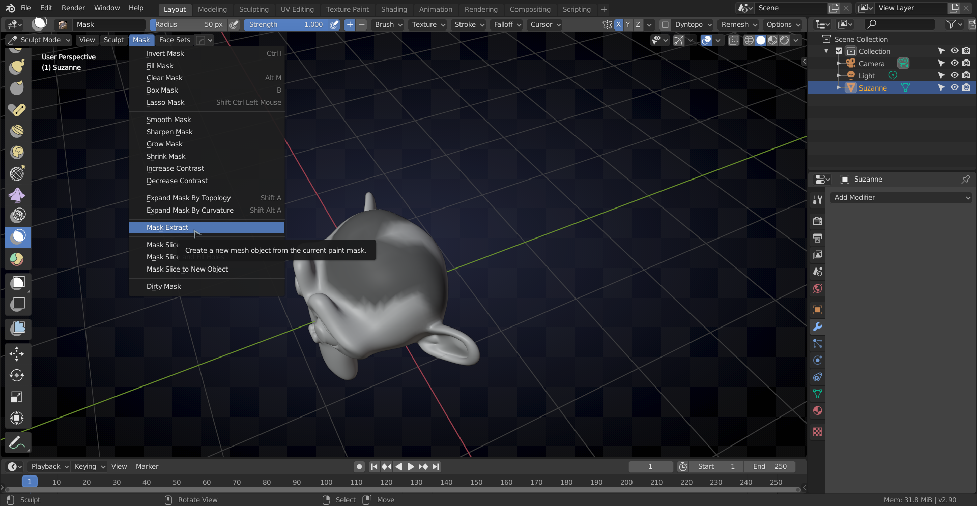
Task: Open the Modifier properties tab
Action: (x=818, y=326)
